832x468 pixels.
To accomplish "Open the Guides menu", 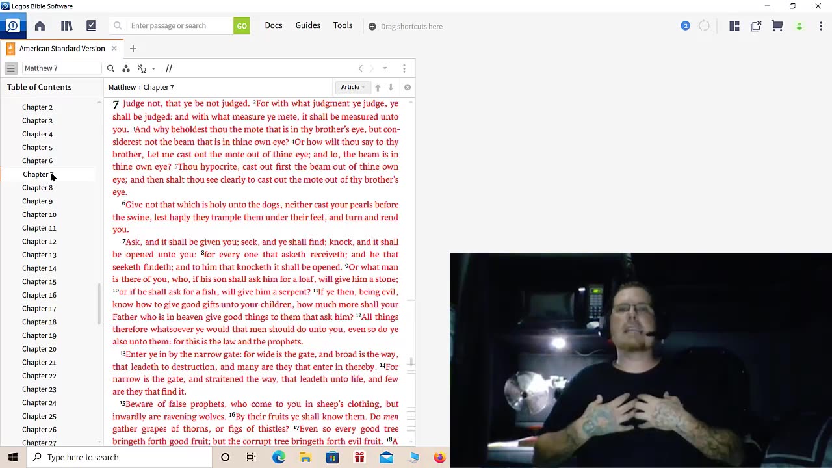I will tap(308, 25).
